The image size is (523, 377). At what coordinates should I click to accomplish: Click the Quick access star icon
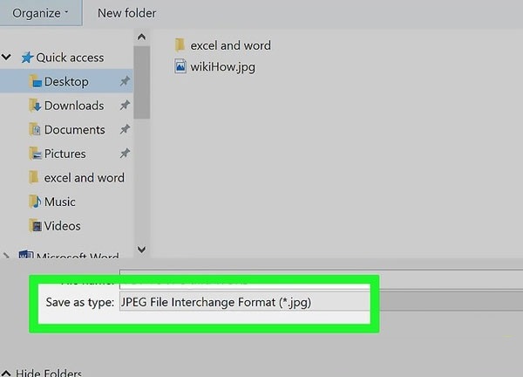pos(27,58)
